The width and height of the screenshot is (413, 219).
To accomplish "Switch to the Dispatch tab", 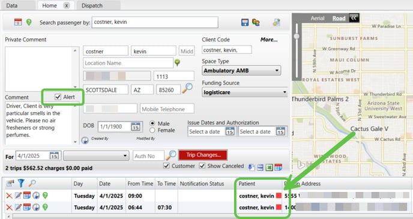I will [x=92, y=5].
